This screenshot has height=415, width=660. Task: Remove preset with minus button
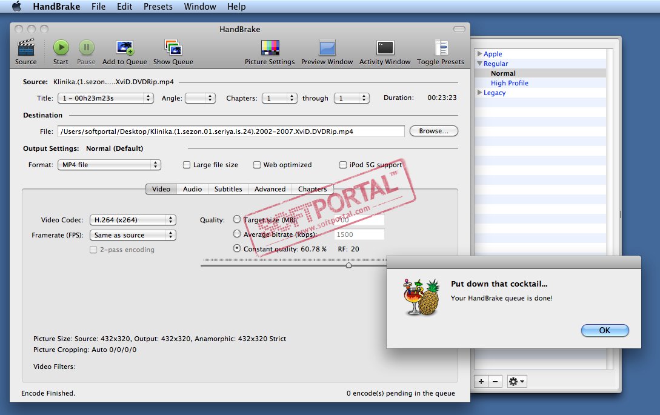[x=495, y=382]
